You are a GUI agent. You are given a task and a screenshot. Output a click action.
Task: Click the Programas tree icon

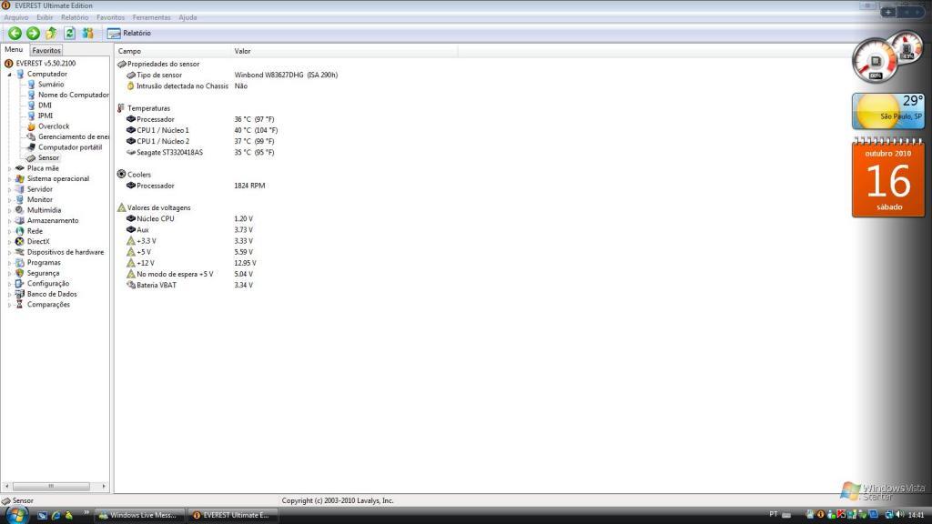point(20,263)
